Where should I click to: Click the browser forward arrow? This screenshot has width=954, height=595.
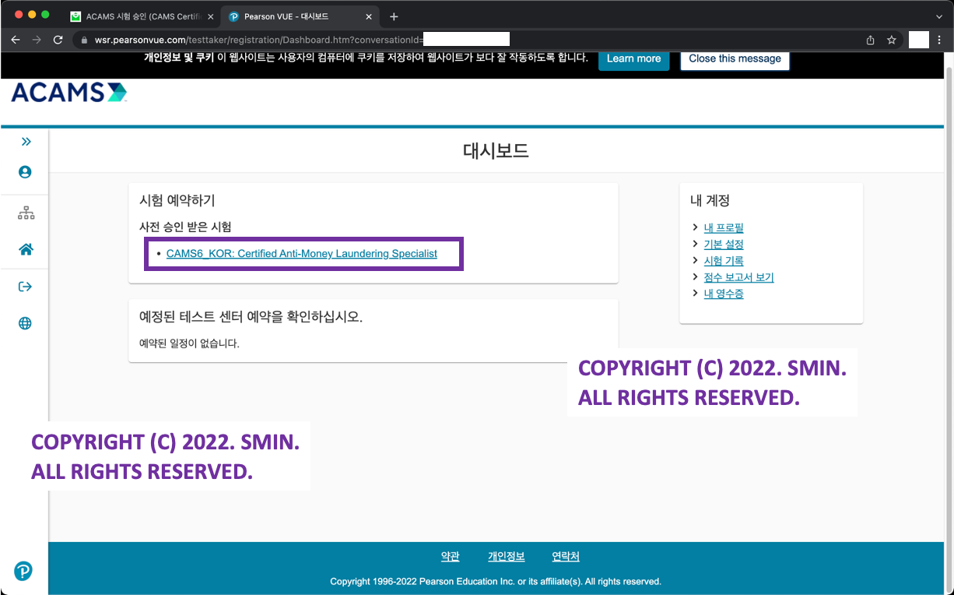click(x=37, y=40)
